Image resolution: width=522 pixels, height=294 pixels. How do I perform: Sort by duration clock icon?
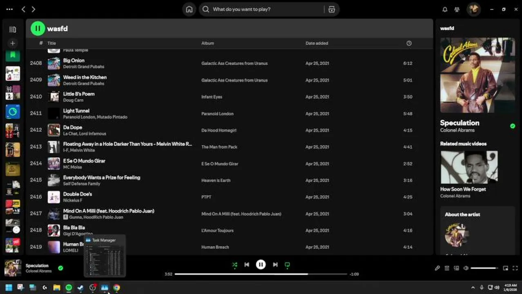[409, 43]
